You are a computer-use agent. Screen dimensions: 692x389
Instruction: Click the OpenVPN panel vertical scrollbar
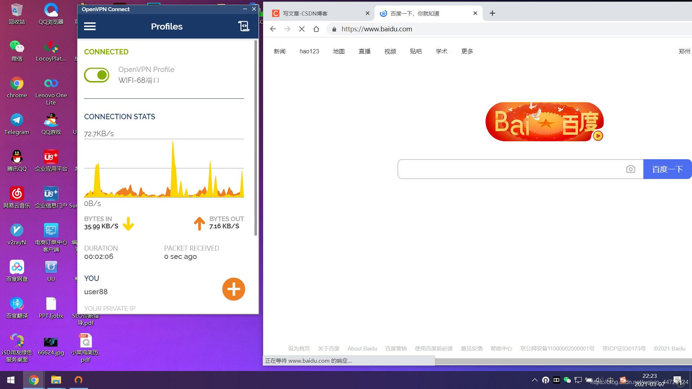point(256,138)
